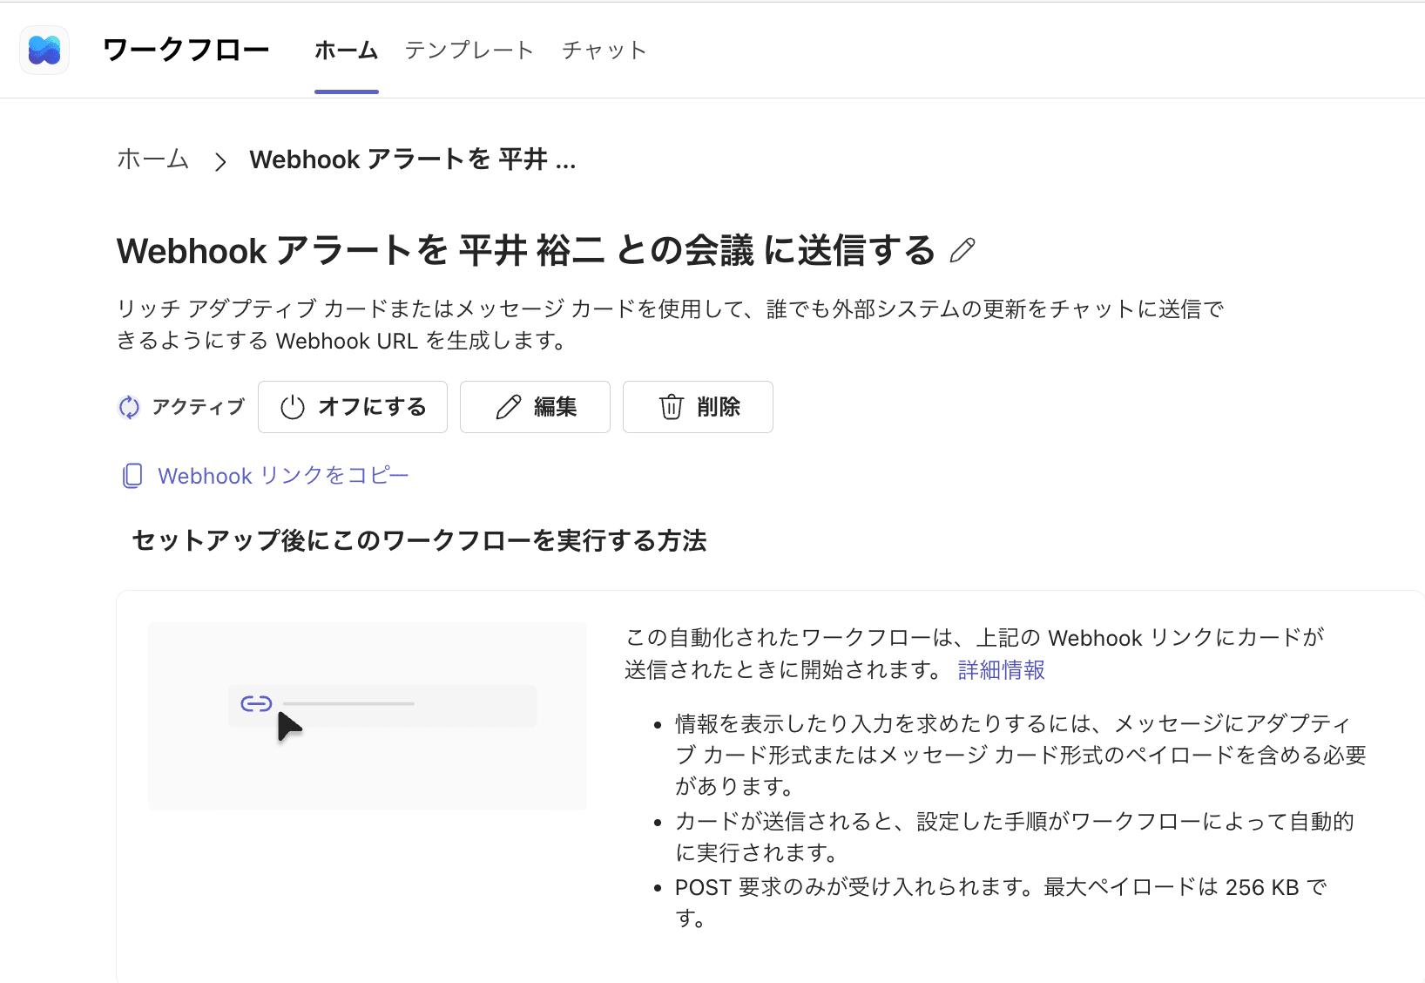Click the bullet starting with 情報を表示したり

pyautogui.click(x=1021, y=755)
